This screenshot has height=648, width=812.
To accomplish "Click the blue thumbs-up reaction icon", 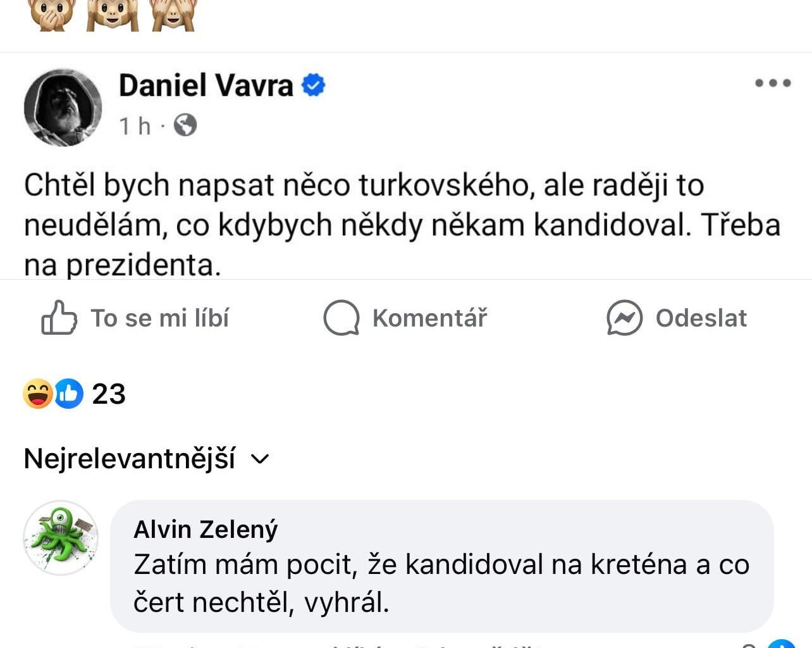I will (68, 394).
